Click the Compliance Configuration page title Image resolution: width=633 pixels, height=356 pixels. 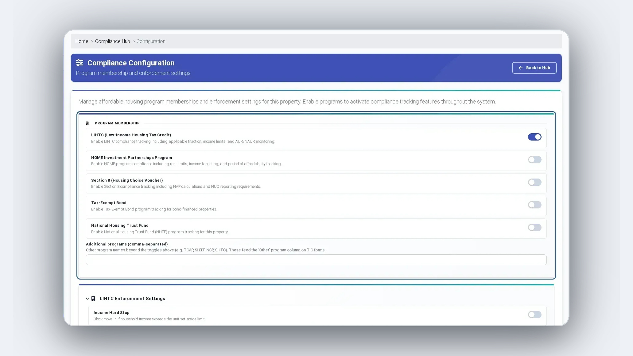click(x=131, y=63)
